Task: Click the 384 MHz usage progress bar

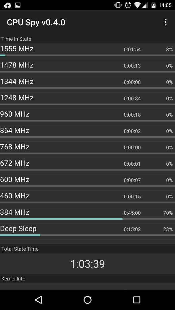Action: (x=87, y=219)
